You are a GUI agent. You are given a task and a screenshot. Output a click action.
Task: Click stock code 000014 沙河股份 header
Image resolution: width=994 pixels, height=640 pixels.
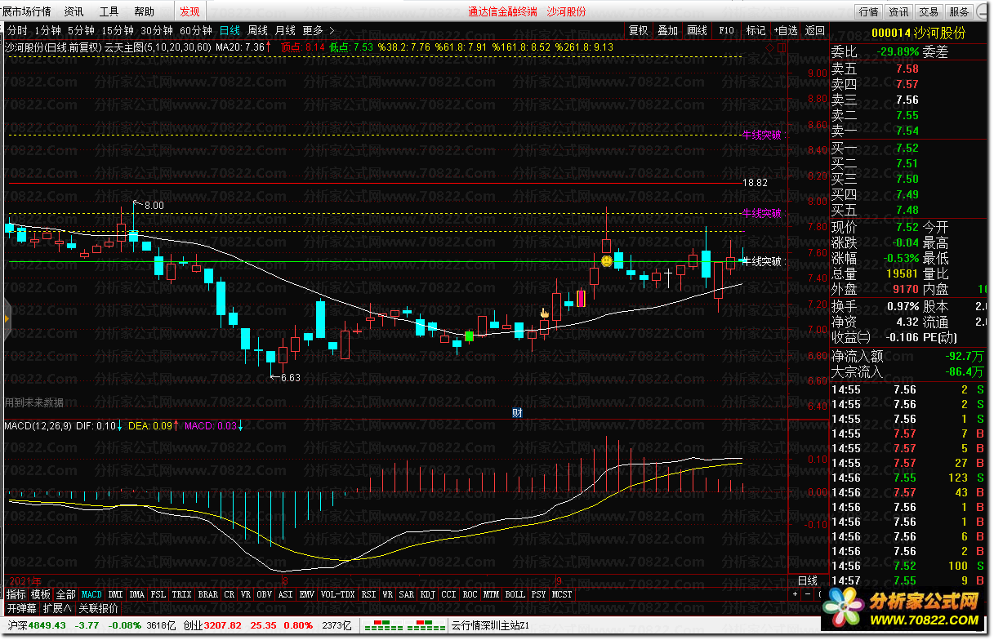coord(918,33)
